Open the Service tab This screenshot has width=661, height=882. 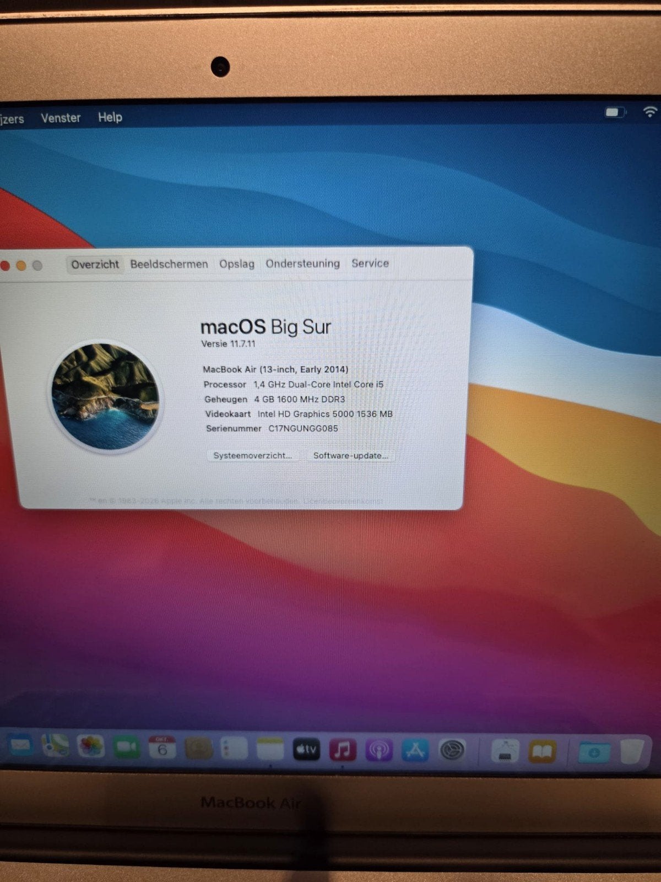pos(370,263)
